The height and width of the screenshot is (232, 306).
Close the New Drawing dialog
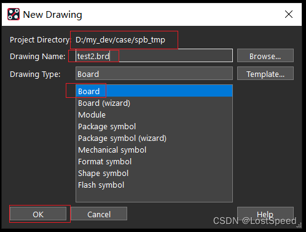tap(289, 14)
